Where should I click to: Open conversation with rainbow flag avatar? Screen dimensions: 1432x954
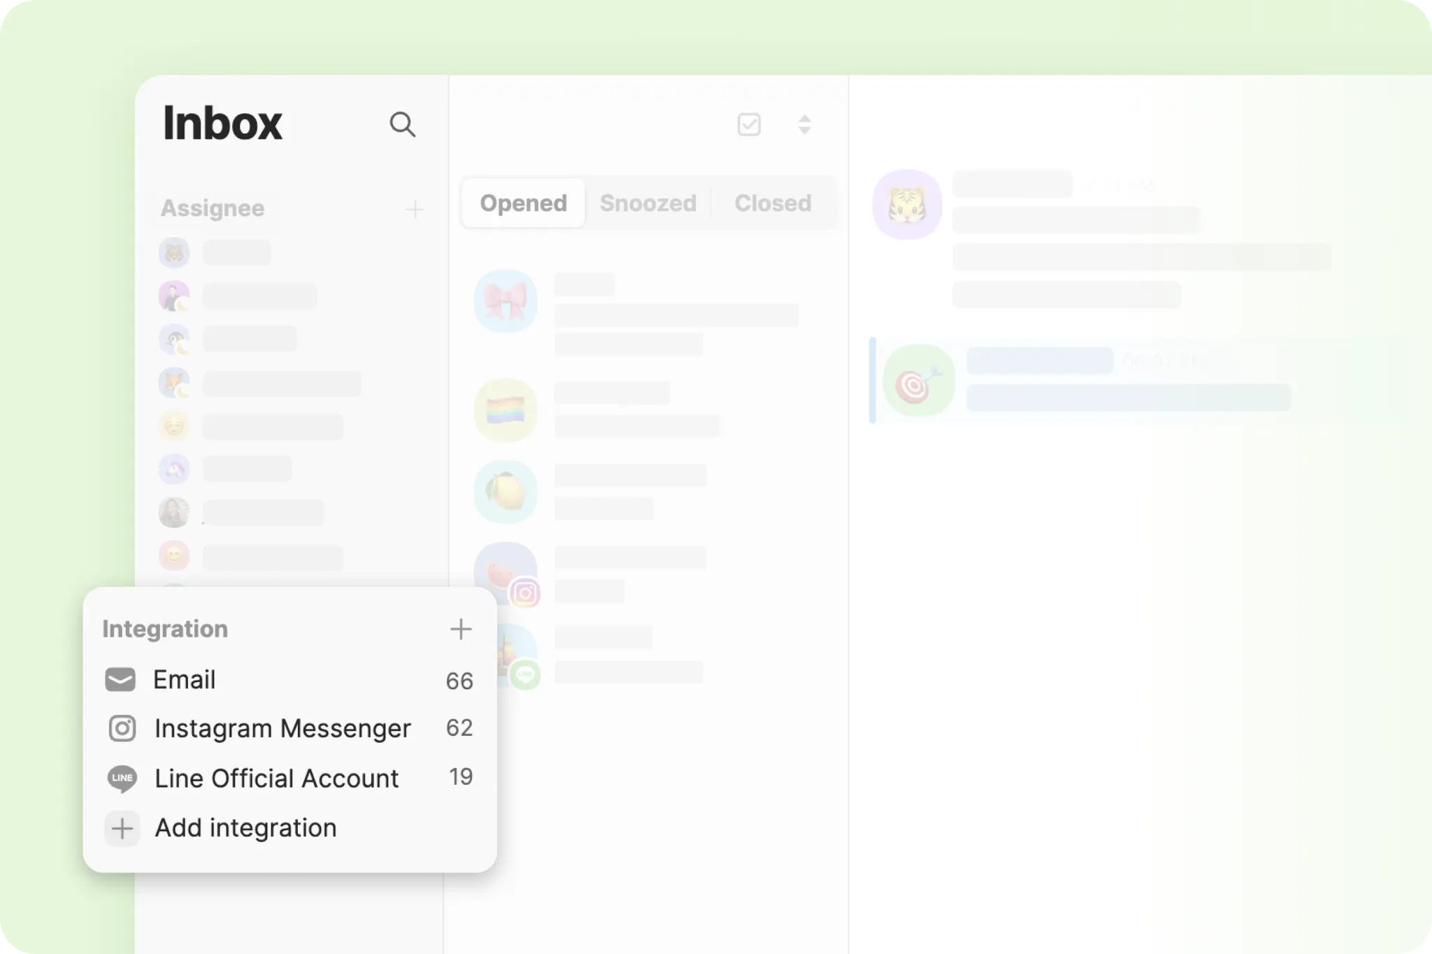point(506,410)
